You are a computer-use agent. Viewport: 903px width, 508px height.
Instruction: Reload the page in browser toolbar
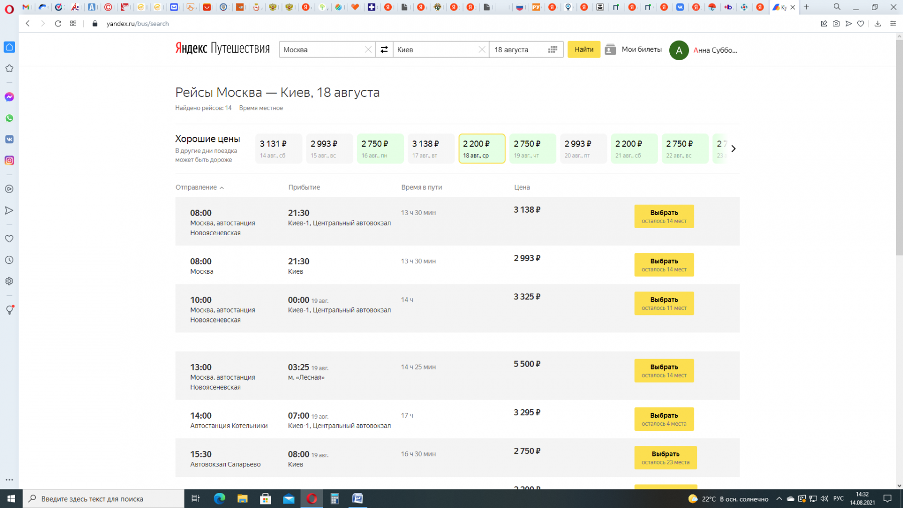[58, 24]
